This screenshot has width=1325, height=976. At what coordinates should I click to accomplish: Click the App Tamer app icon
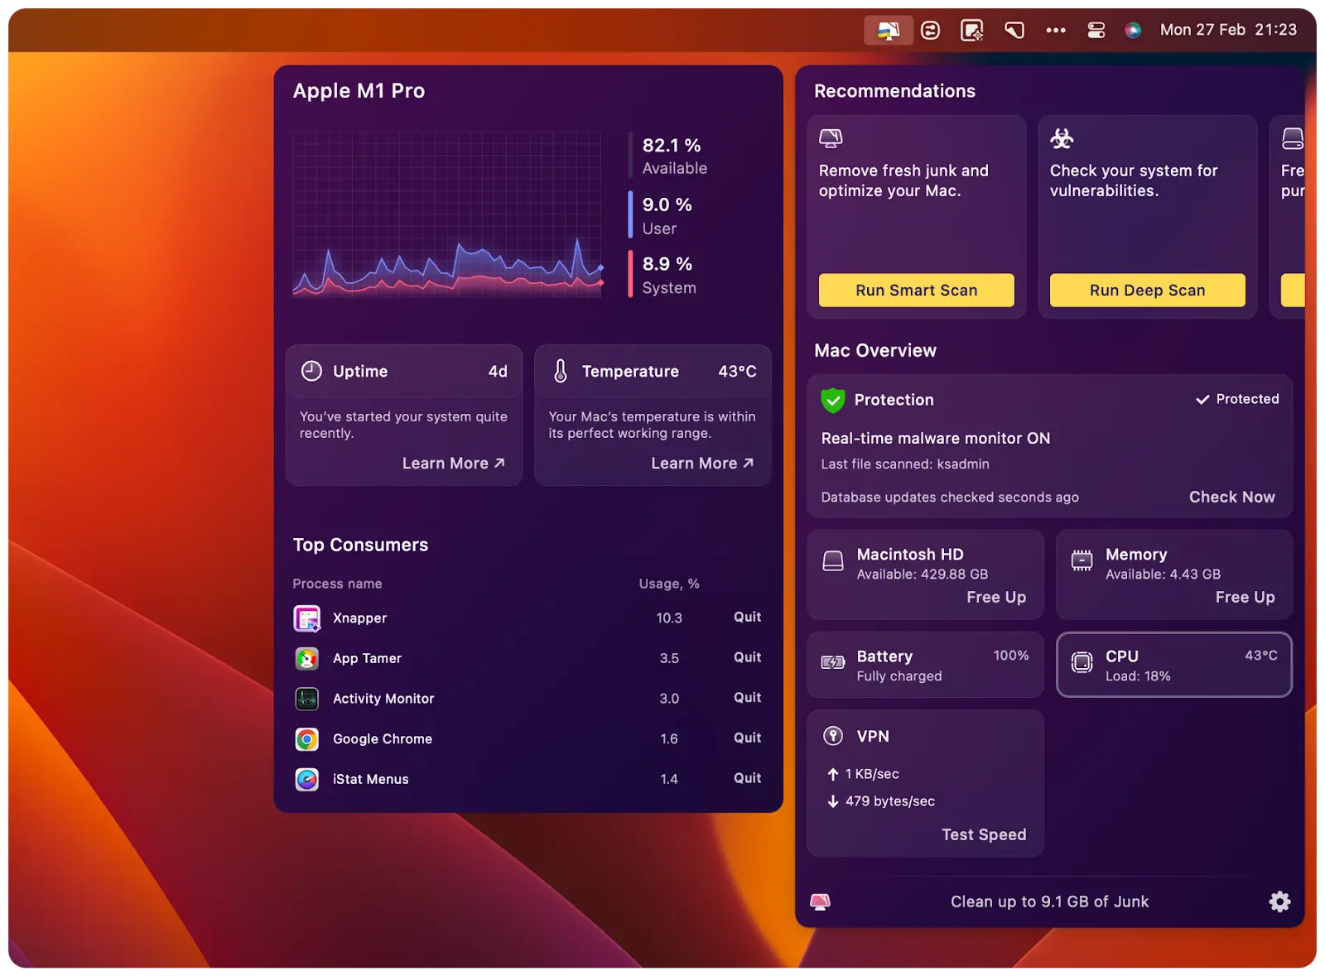pyautogui.click(x=307, y=659)
